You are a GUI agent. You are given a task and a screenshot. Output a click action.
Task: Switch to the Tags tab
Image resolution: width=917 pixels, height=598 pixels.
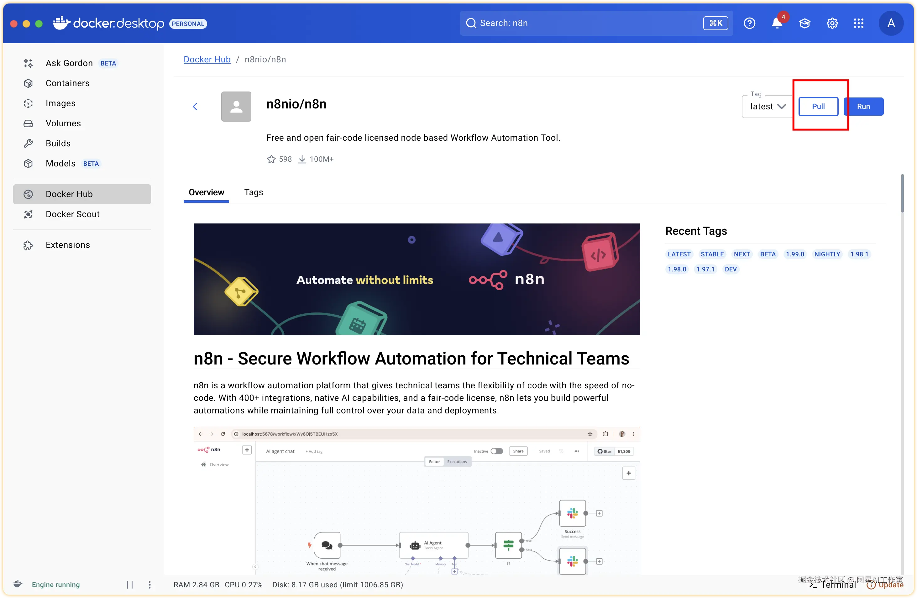(253, 192)
